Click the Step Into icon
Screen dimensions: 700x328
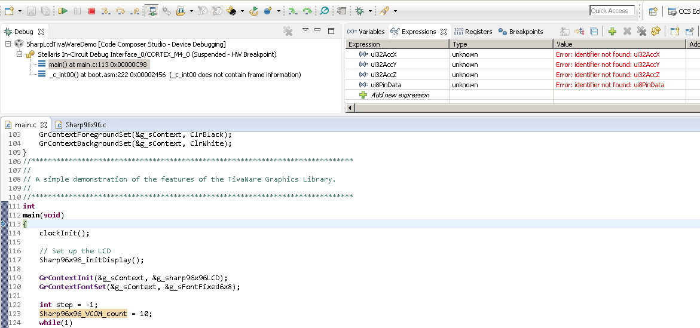click(x=105, y=11)
